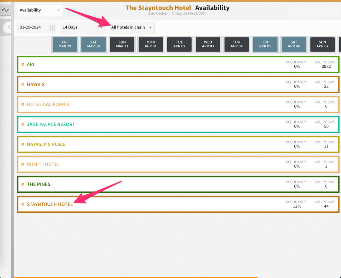Viewport: 341px width, 278px height.
Task: Click STAYNTOUCH HOTEL available rooms 44
Action: pyautogui.click(x=326, y=206)
